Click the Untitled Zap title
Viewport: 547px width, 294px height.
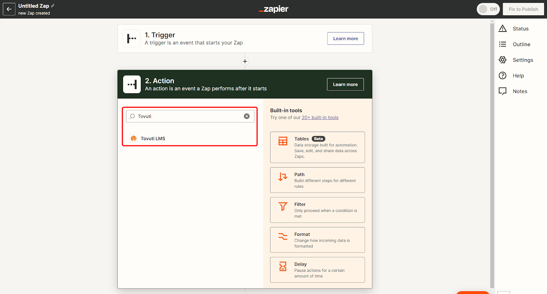tap(34, 6)
